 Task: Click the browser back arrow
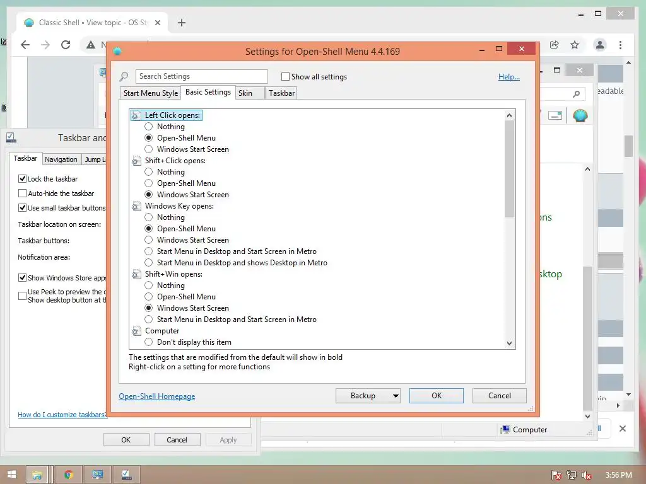25,45
